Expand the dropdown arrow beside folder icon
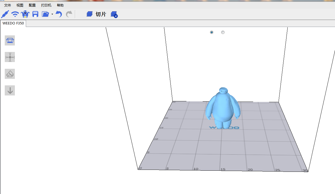335x194 pixels. coord(52,14)
